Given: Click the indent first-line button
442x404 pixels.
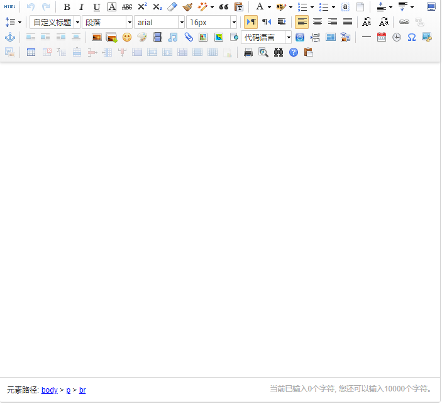Looking at the screenshot, I should 282,22.
